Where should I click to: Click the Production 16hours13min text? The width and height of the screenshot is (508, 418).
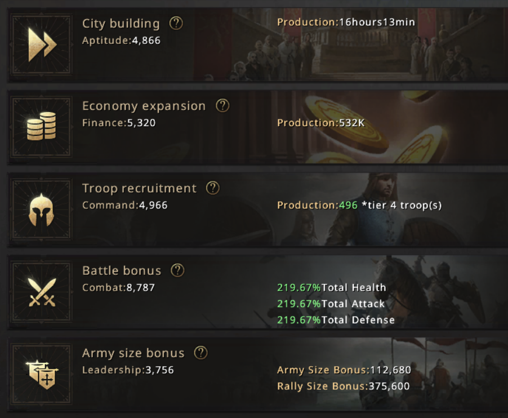[x=346, y=22]
